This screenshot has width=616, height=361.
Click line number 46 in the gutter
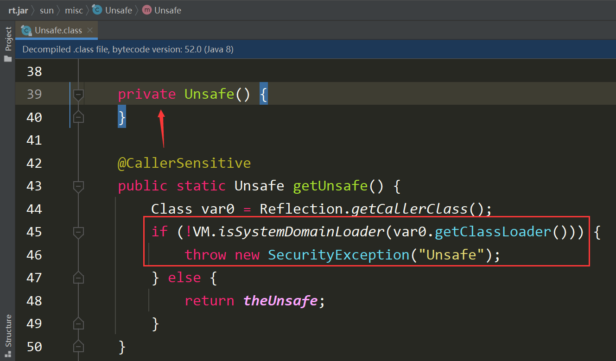pos(35,255)
